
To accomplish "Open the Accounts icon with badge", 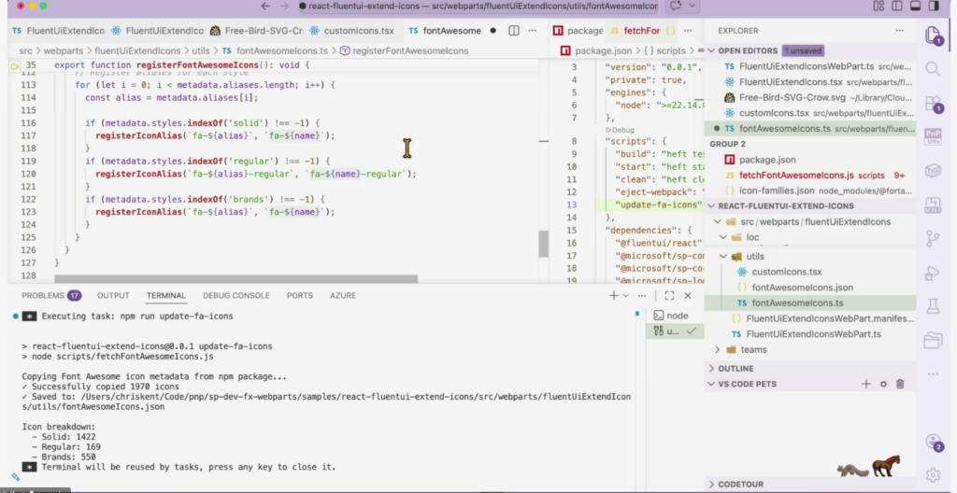I will tap(932, 442).
